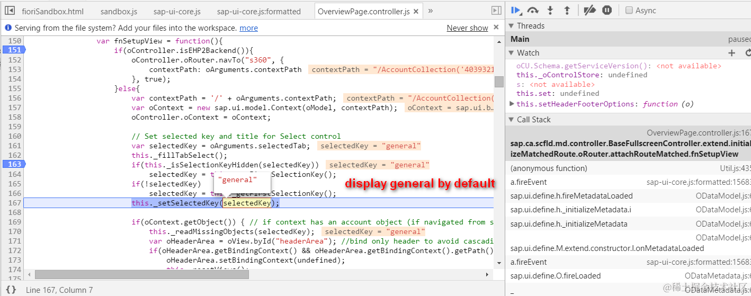Hide the debugger sidebar pane
The height and width of the screenshot is (296, 751).
coord(496,11)
